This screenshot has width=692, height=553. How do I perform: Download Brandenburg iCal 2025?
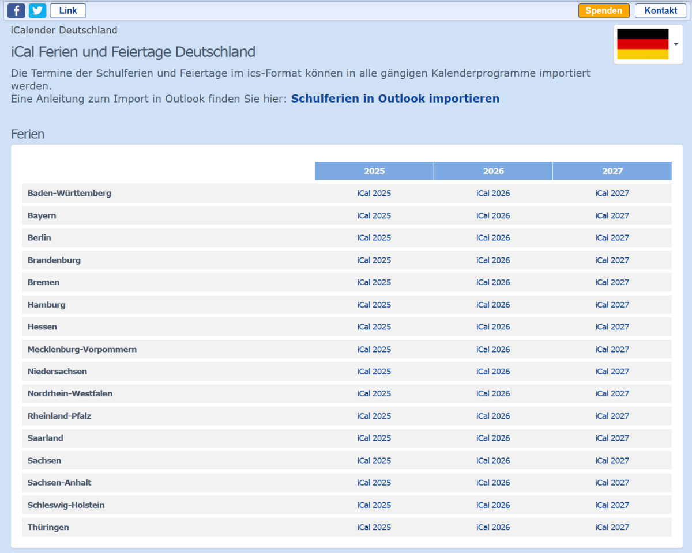374,260
